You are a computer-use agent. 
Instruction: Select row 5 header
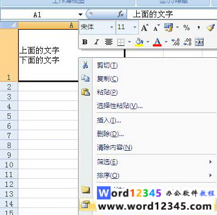coord(9,116)
